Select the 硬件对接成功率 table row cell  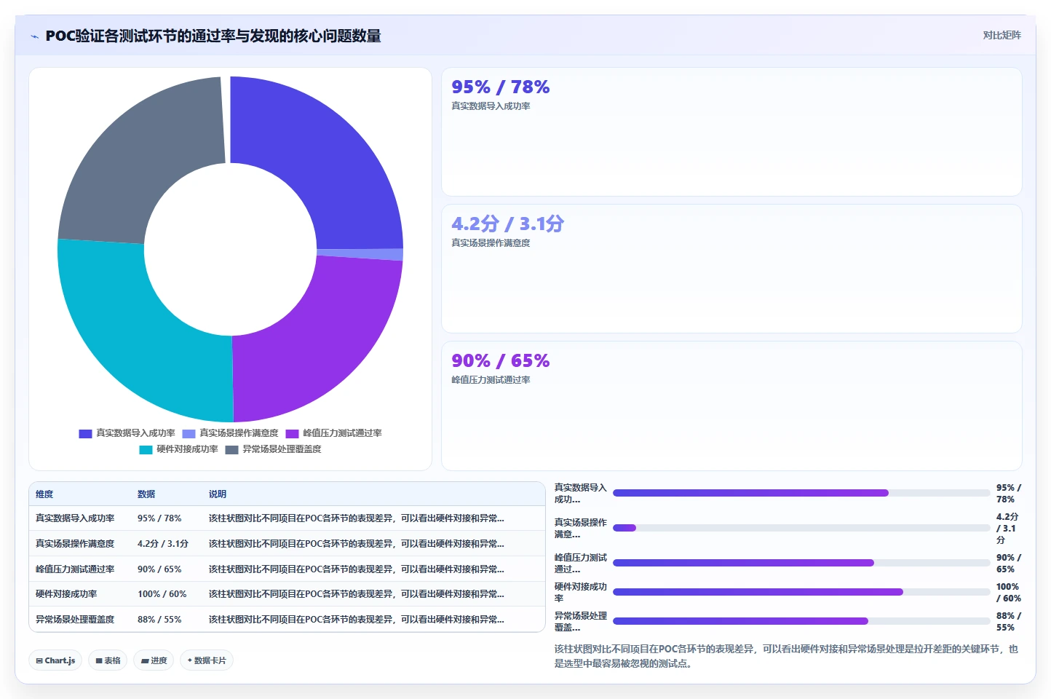coord(66,594)
